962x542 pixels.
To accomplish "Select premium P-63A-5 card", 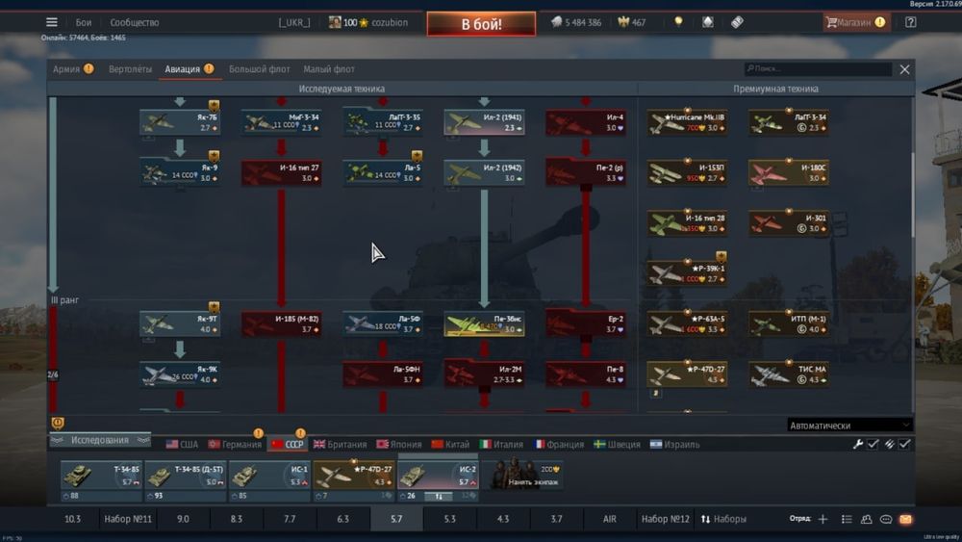I will point(687,323).
